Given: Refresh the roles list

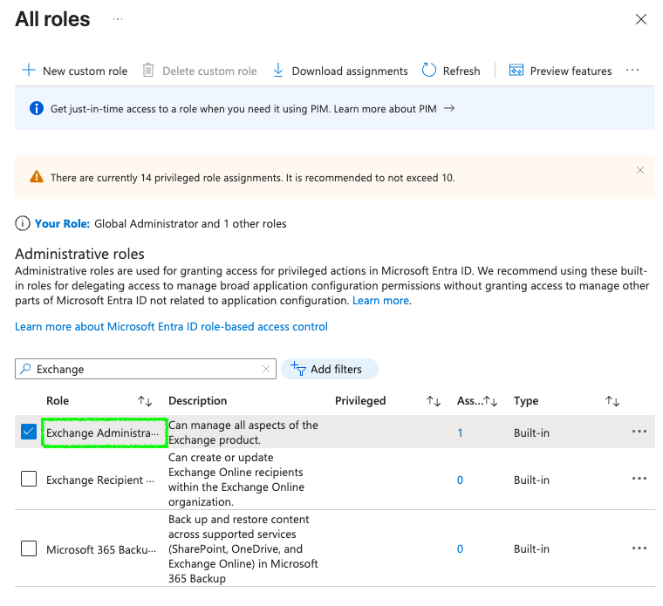Looking at the screenshot, I should tap(451, 71).
